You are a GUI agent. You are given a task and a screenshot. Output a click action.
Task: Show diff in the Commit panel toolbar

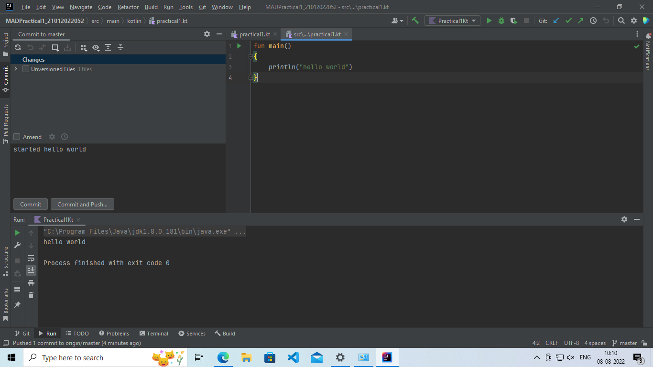(55, 47)
